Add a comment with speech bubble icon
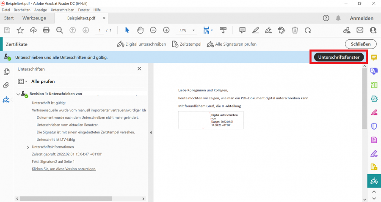Image resolution: width=381 pixels, height=202 pixels. tap(243, 30)
